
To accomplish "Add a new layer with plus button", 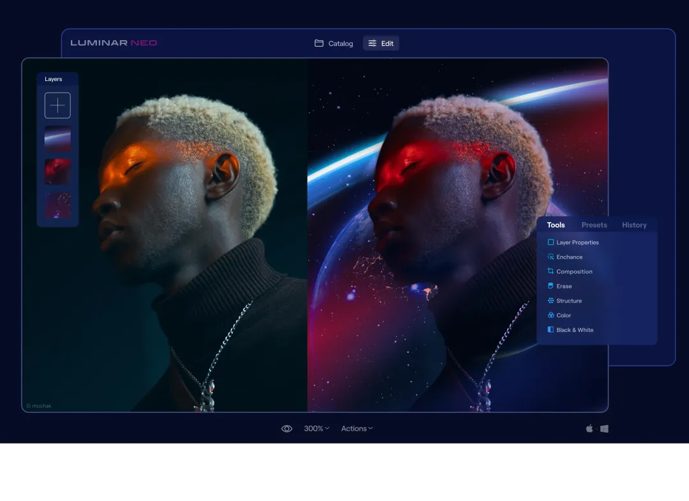I will click(x=57, y=105).
